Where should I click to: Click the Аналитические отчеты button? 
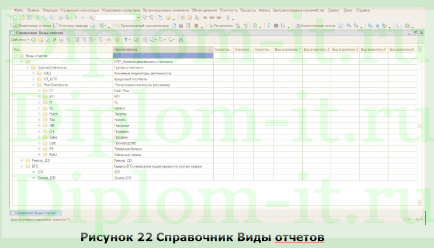(315, 26)
